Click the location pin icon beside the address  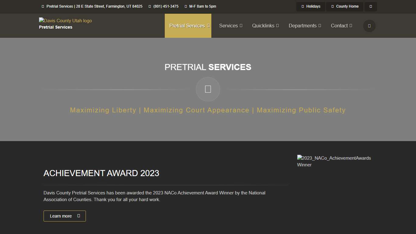point(43,6)
